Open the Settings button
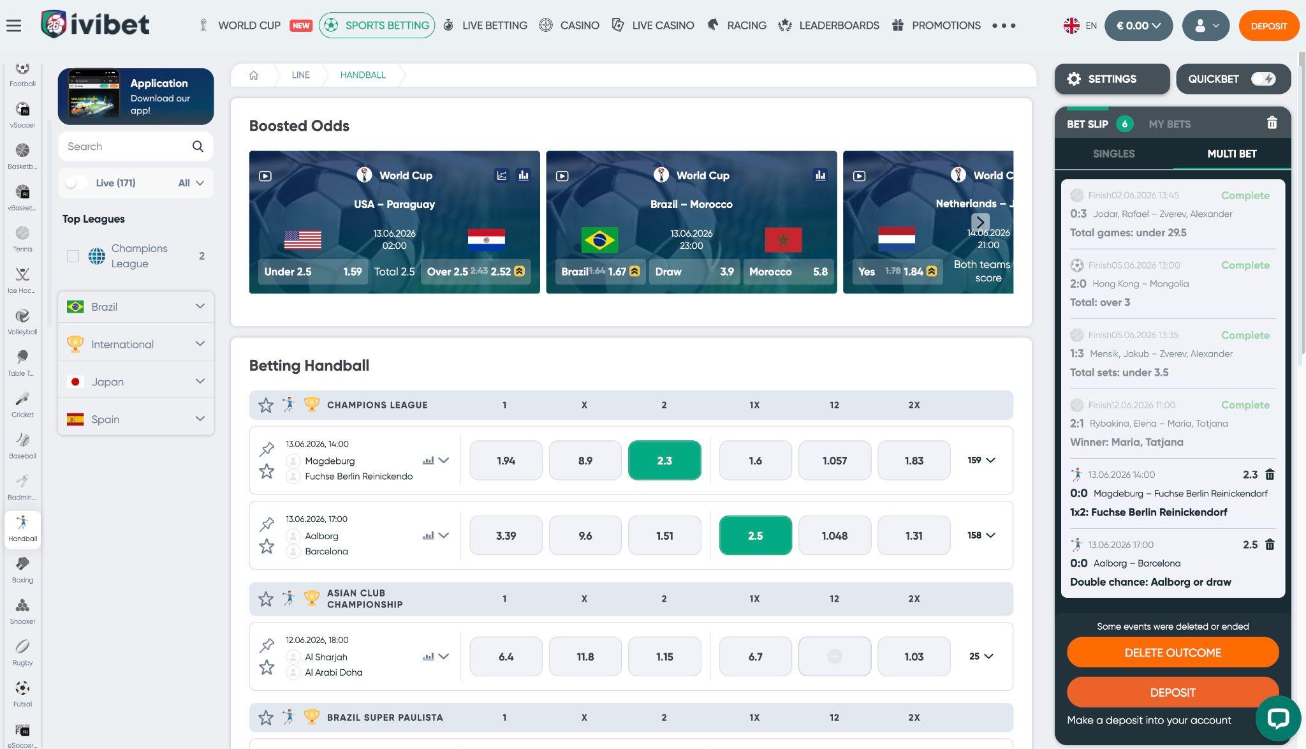 (1112, 79)
